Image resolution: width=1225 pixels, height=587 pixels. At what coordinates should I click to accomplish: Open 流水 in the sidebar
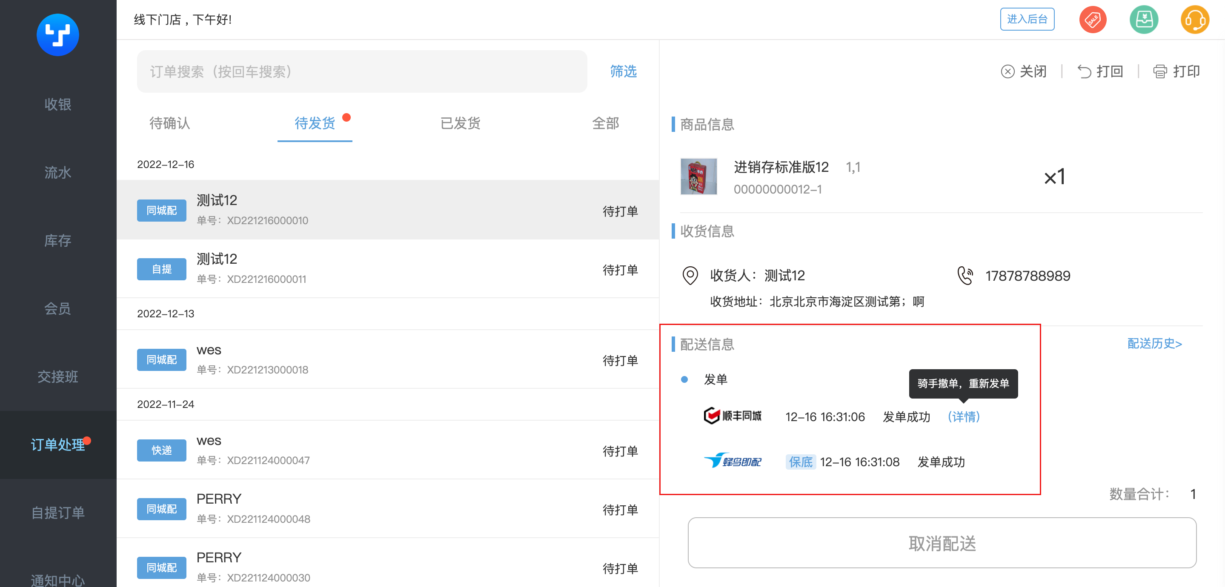[58, 173]
